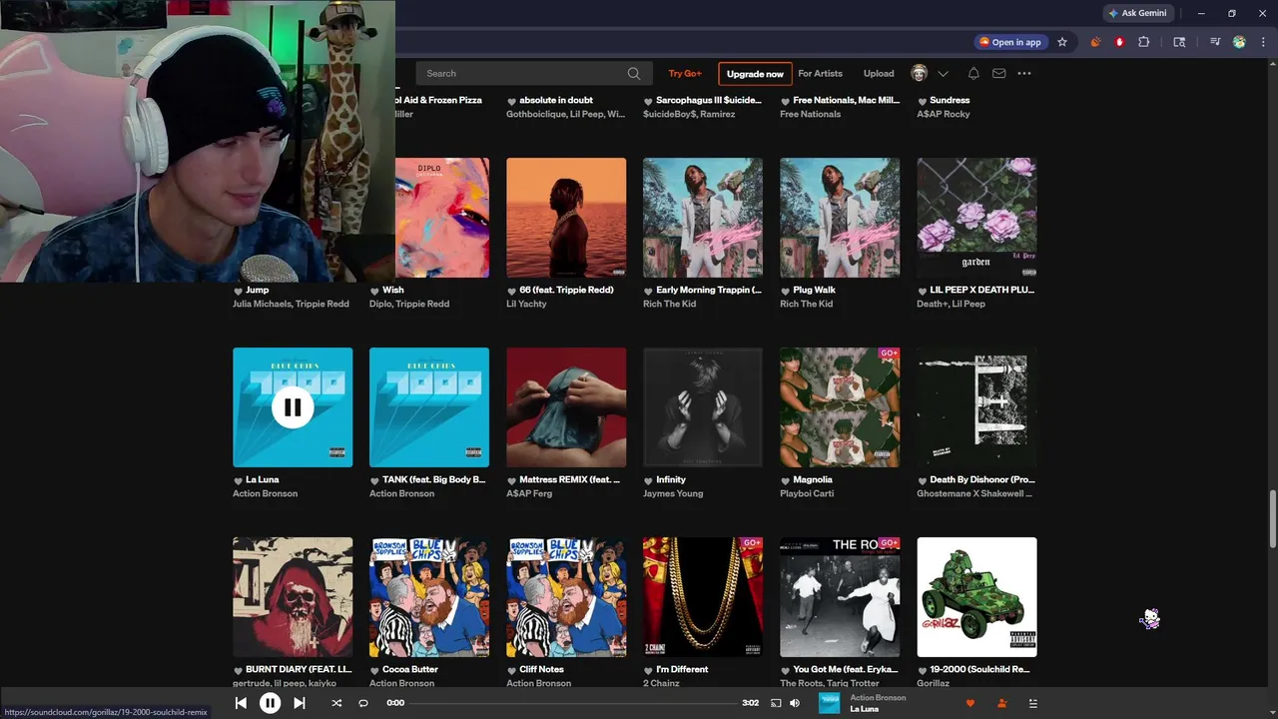The image size is (1278, 719).
Task: Open the TANK (feat. Big Body B... title
Action: (433, 479)
